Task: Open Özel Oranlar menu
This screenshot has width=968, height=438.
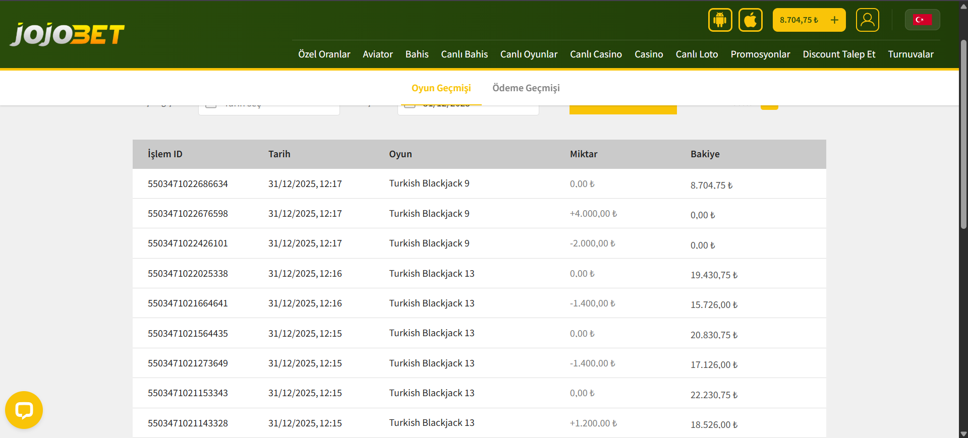Action: (x=324, y=54)
